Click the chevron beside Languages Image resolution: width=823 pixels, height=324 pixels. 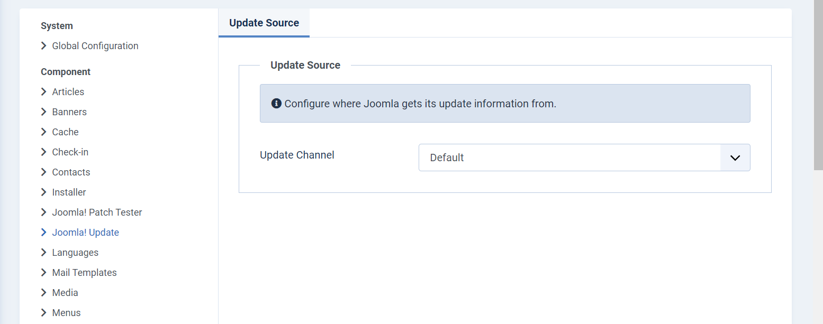[x=44, y=253]
